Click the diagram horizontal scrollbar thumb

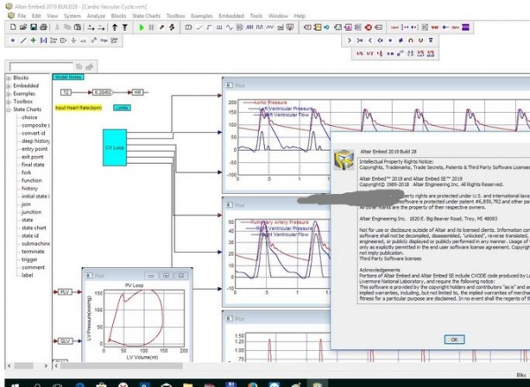point(121,366)
